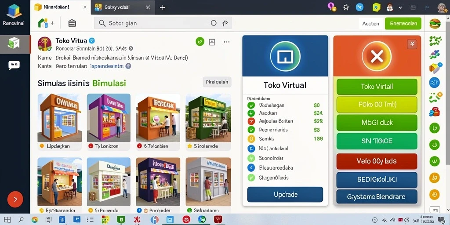Viewport: 450px width, 225px height.
Task: Click the Aocten button
Action: coord(370,24)
